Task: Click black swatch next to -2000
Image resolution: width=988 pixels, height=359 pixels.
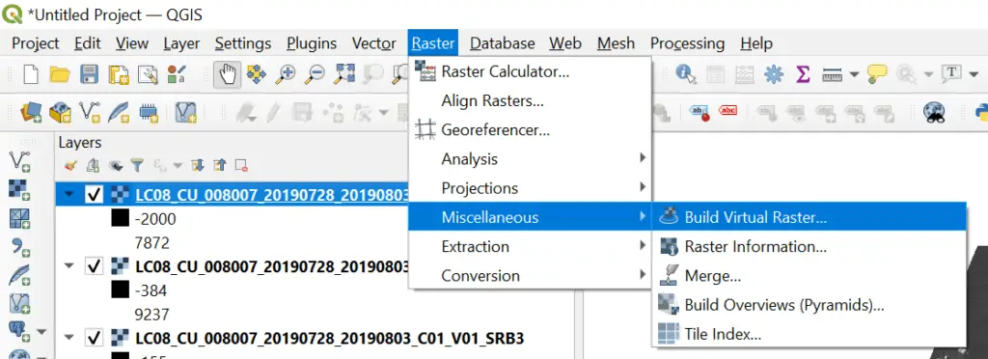Action: point(120,218)
